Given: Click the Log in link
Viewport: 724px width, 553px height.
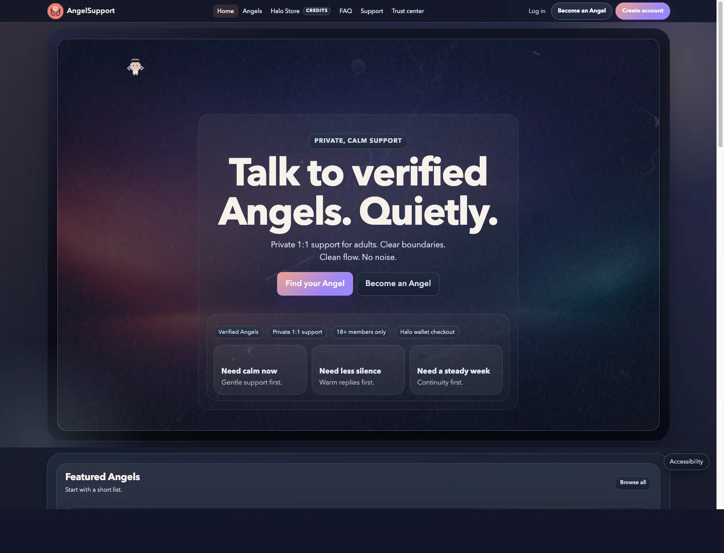Looking at the screenshot, I should tap(537, 11).
